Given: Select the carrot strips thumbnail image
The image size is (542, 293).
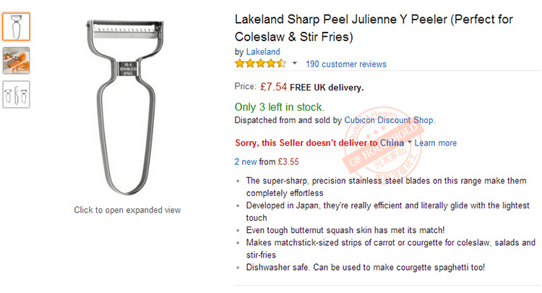Looking at the screenshot, I should (16, 61).
